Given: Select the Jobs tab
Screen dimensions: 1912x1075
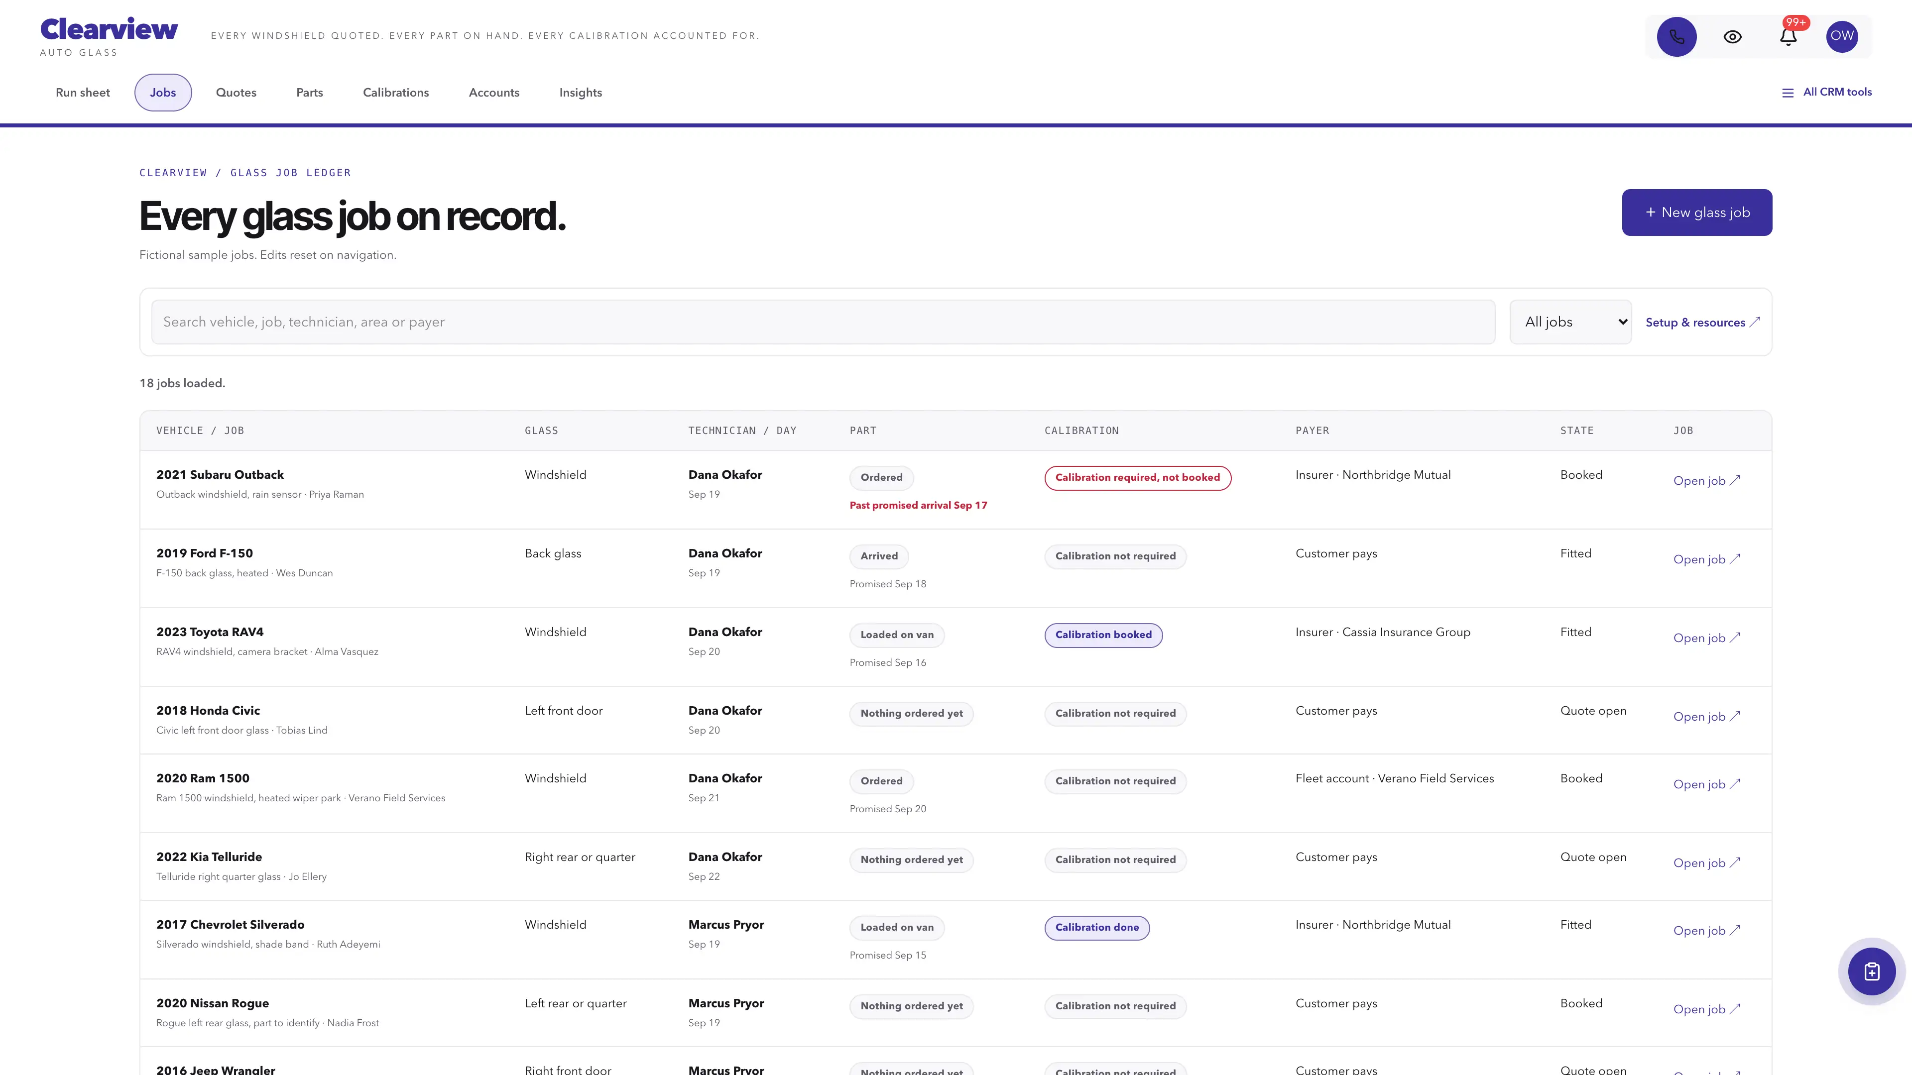Looking at the screenshot, I should 162,93.
